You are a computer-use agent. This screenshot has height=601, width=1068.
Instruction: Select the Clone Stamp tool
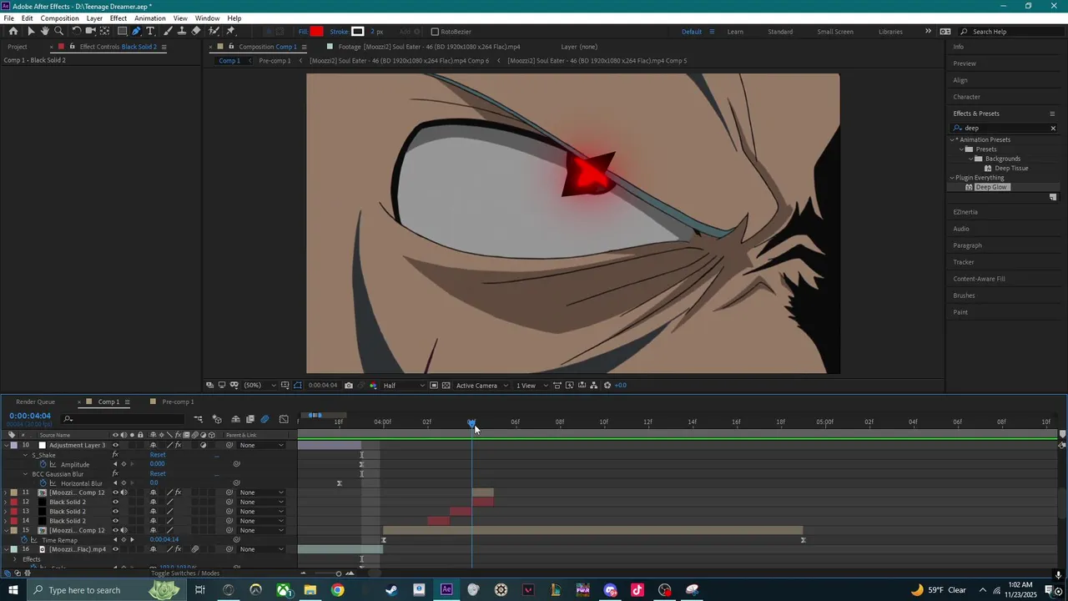[x=182, y=31]
